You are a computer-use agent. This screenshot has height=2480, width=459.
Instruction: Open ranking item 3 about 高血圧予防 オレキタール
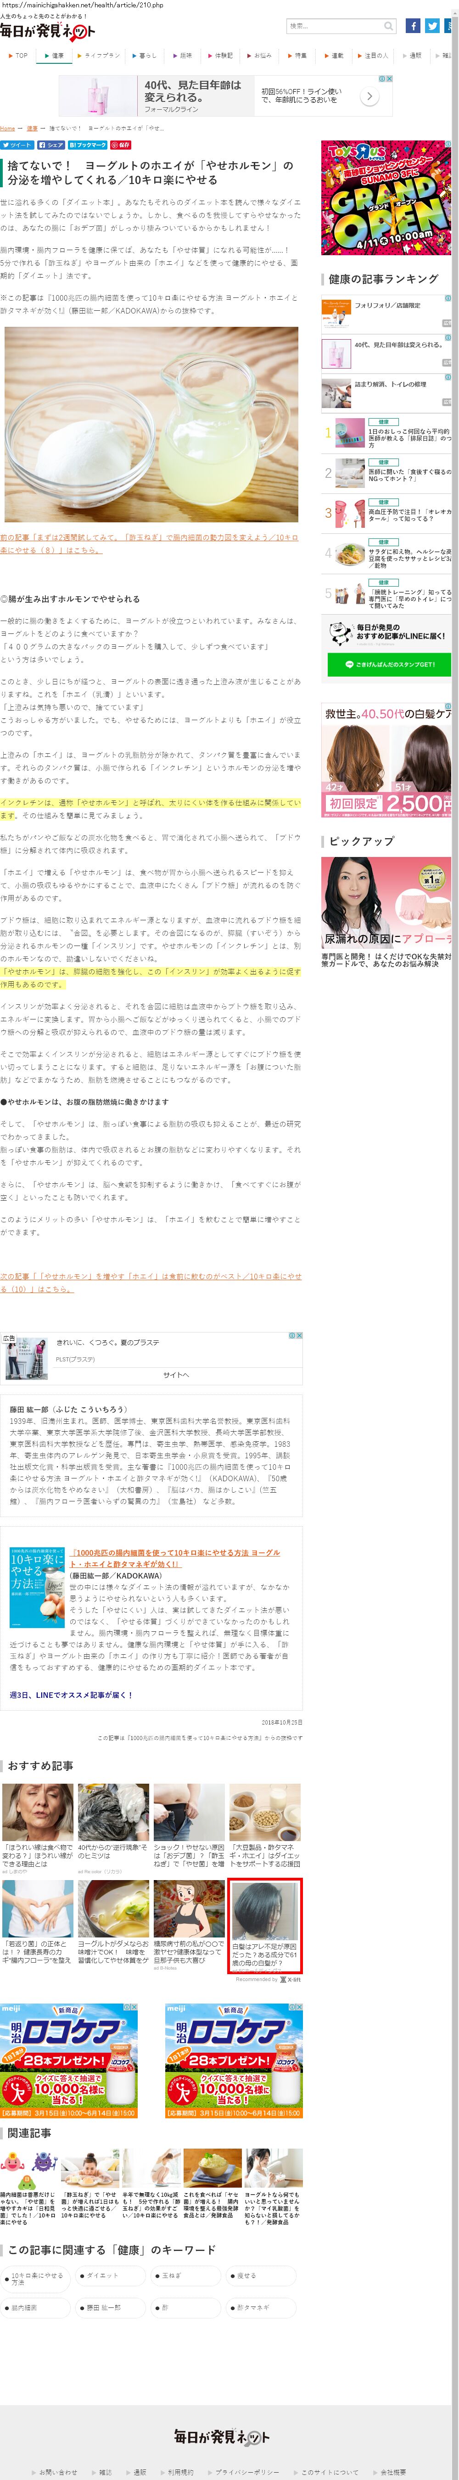point(386,513)
